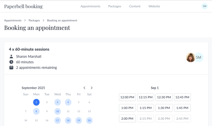The height and width of the screenshot is (126, 212).
Task: Click the SM avatar in top bar
Action: point(204,6)
